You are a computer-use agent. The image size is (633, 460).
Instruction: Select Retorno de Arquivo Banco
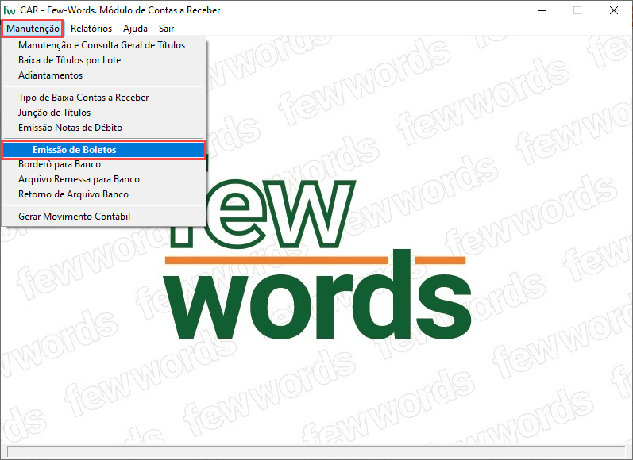(x=104, y=194)
